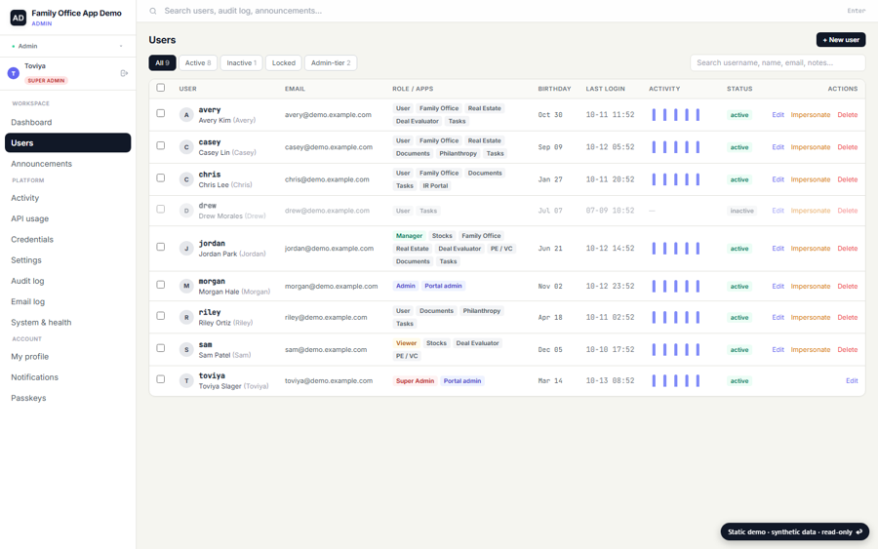This screenshot has height=549, width=878.
Task: Click the inactive status badge for drew
Action: coord(741,211)
